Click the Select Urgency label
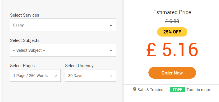 pos(79,66)
